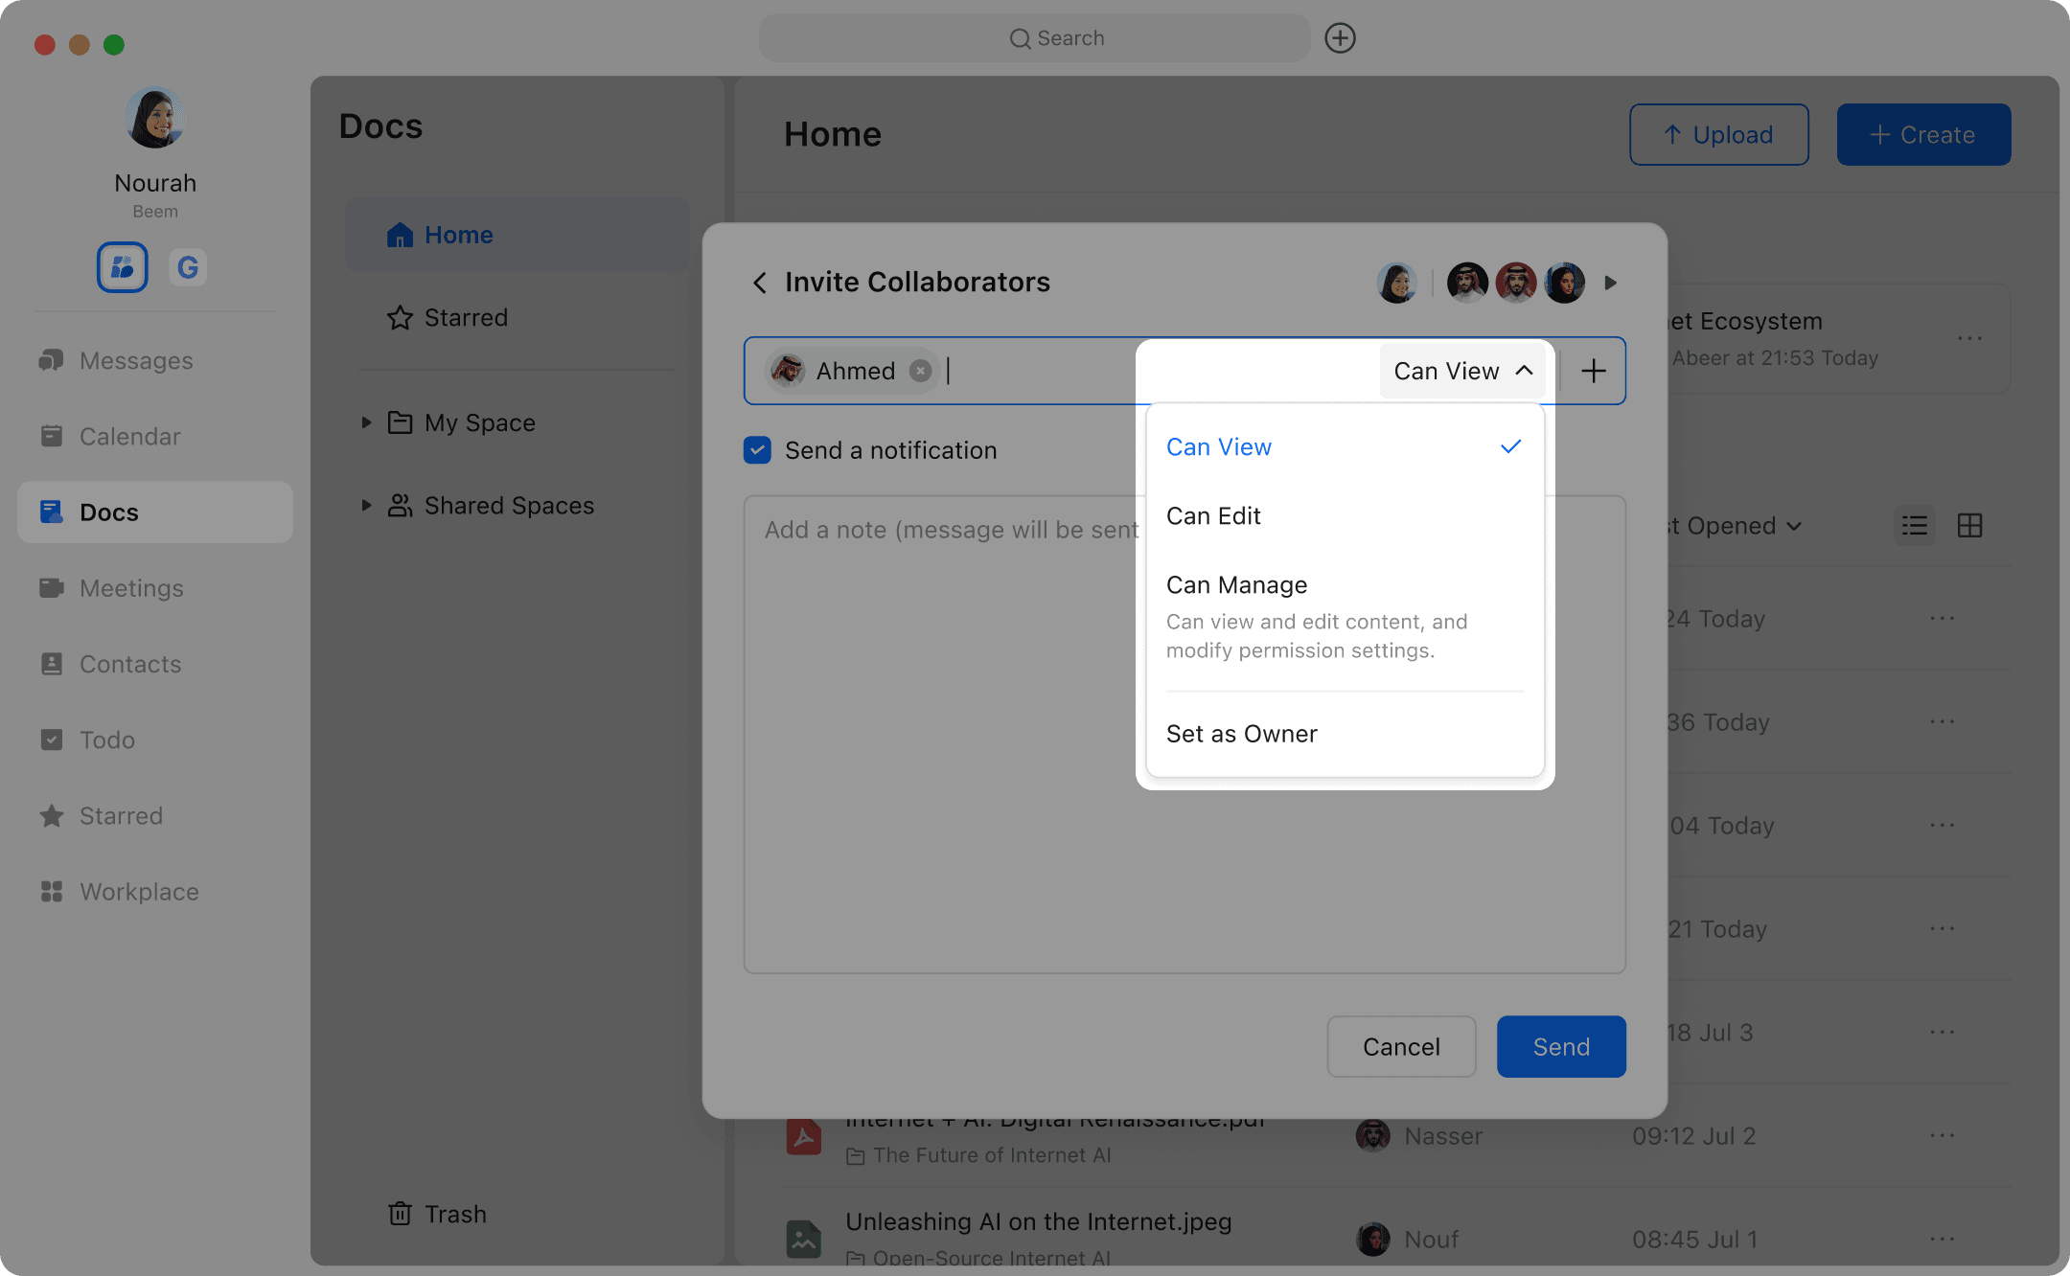Image resolution: width=2070 pixels, height=1276 pixels.
Task: Switch to grid view layout icon
Action: click(1969, 526)
